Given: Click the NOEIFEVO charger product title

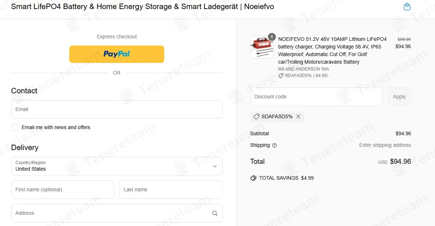Looking at the screenshot, I should tap(332, 50).
